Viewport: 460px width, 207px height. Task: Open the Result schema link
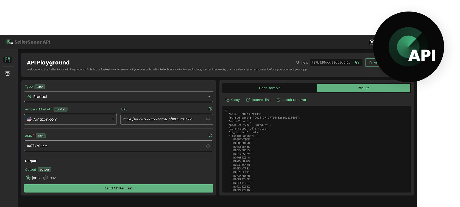[x=291, y=100]
